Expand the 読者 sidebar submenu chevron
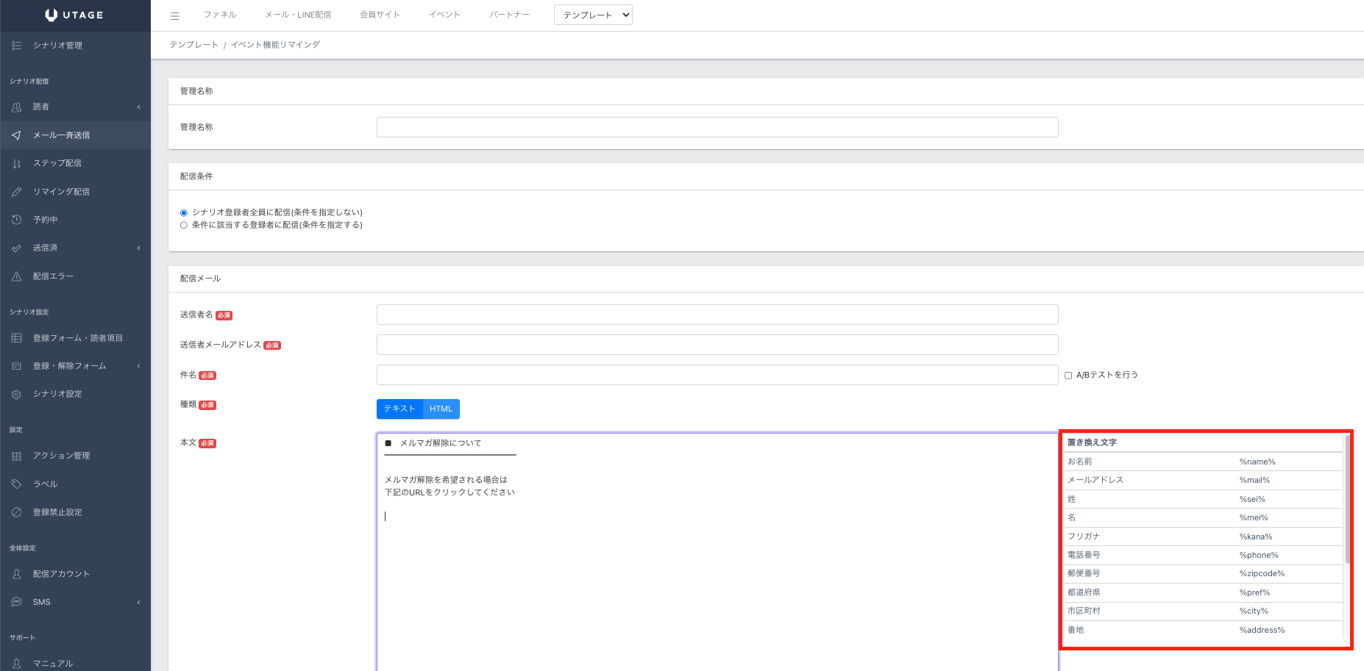The height and width of the screenshot is (671, 1364). click(138, 107)
